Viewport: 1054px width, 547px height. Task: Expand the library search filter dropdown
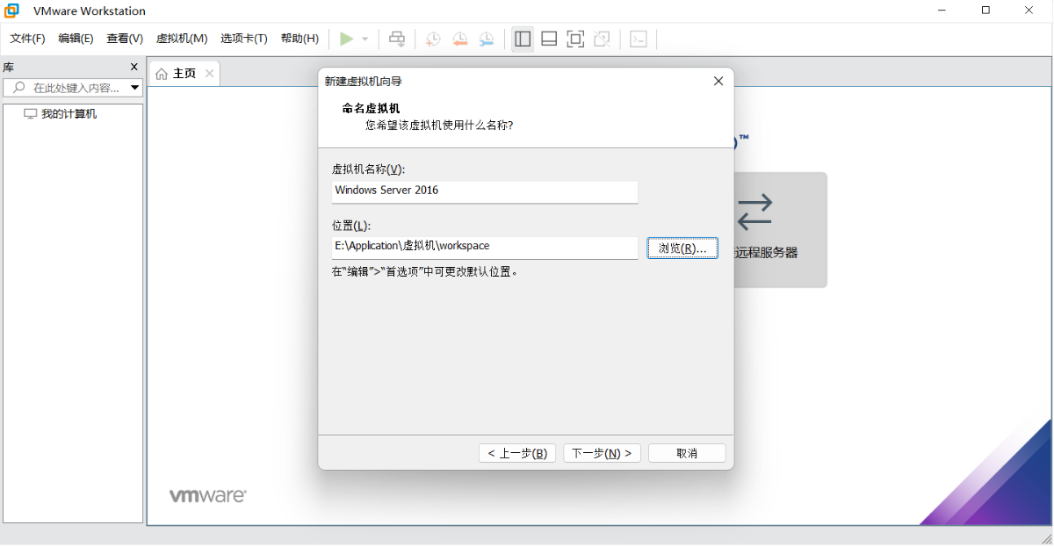click(135, 88)
